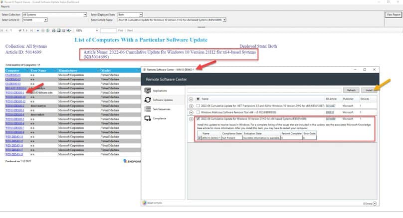Expand the 0 Errors panel icon
This screenshot has height=218, width=403.
pos(375,204)
